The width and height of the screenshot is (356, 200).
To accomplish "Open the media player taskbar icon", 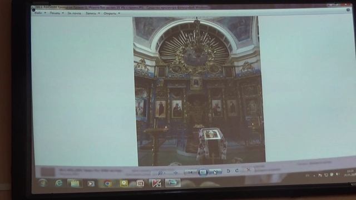I will [91, 183].
